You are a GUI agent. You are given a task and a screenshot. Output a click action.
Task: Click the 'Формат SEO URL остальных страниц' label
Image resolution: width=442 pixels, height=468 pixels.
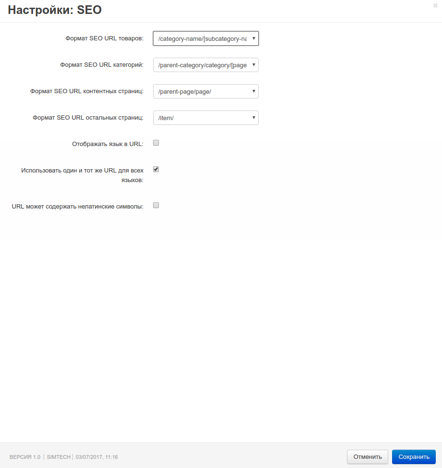[88, 118]
